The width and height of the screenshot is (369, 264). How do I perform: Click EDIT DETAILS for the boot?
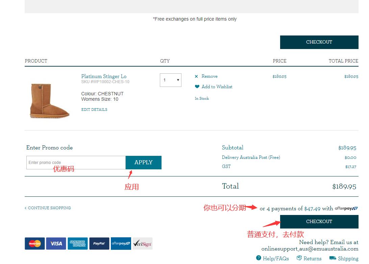94,110
